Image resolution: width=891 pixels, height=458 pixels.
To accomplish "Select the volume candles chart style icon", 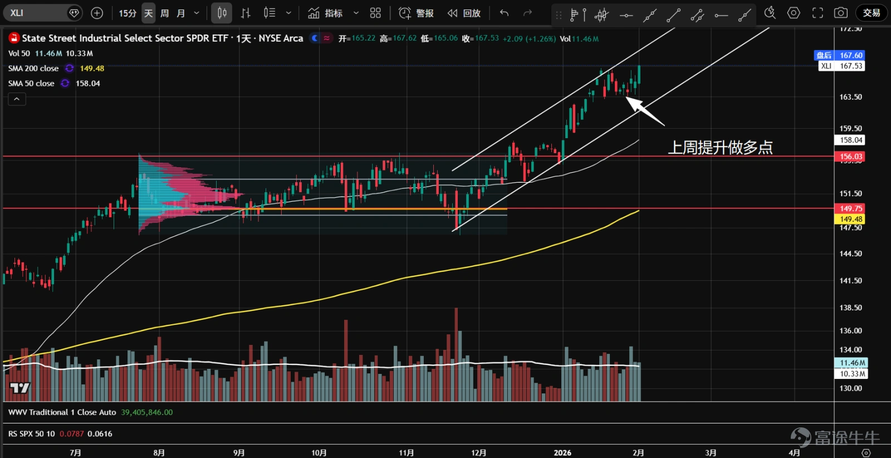I will point(270,13).
